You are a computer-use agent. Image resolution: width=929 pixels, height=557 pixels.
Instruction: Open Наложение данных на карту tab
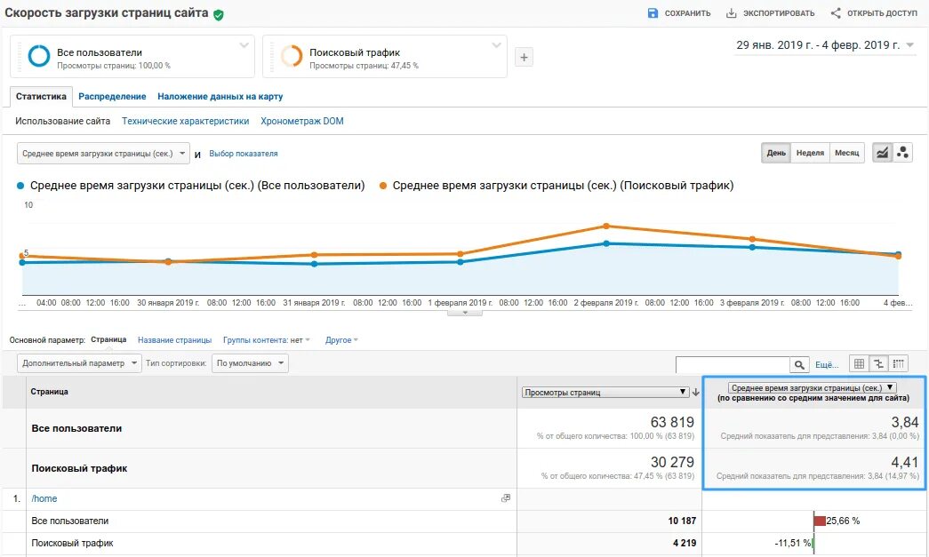click(x=220, y=97)
